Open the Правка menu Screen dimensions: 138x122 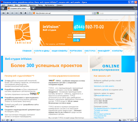pos(10,5)
